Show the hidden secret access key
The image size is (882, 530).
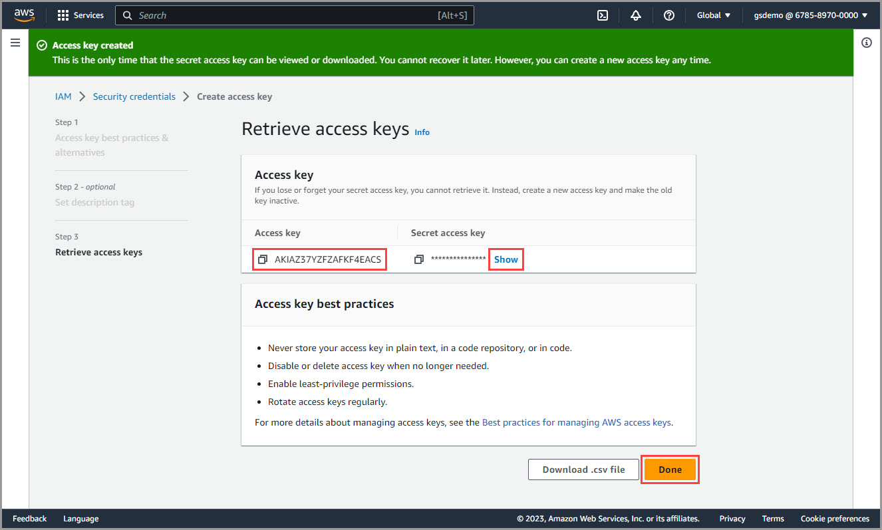coord(506,259)
